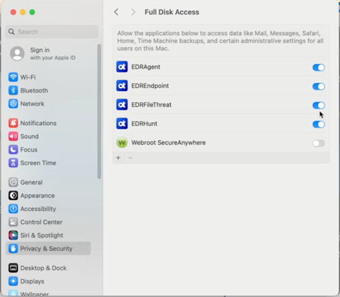Disable Full Disk Access for EDRAgent
Image resolution: width=340 pixels, height=297 pixels.
319,67
